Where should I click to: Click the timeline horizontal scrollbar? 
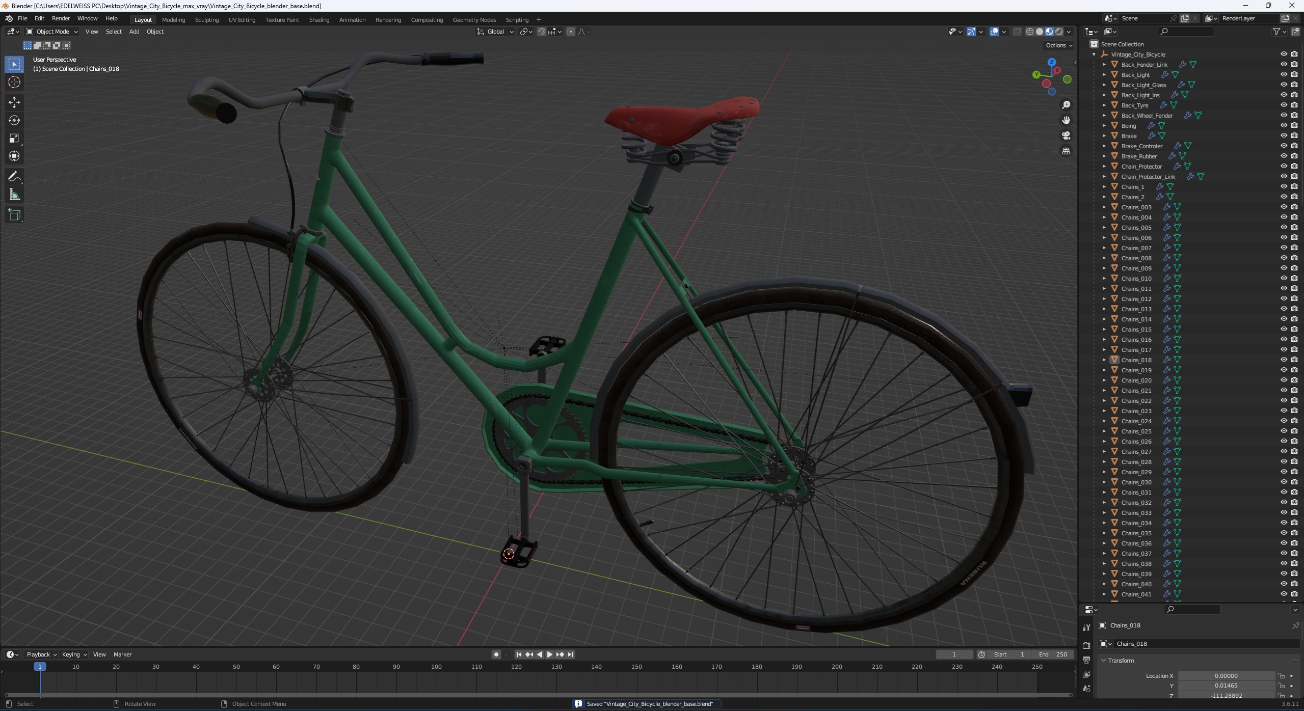pos(538,695)
